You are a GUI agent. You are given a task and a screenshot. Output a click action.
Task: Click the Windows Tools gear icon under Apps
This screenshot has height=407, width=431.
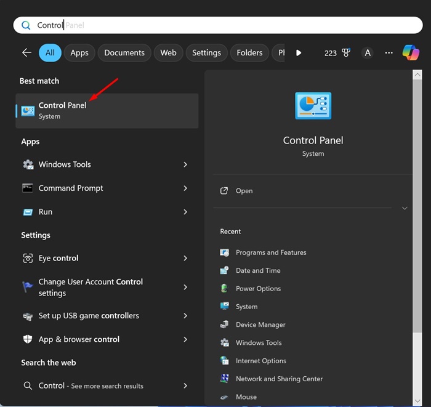28,164
